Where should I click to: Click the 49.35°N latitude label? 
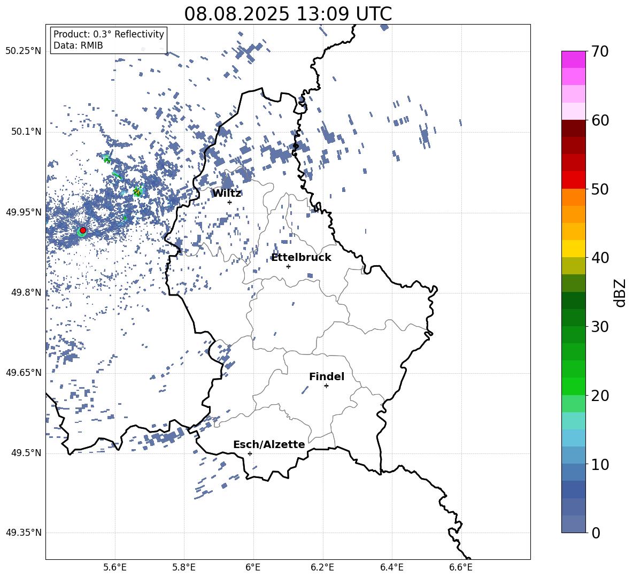click(x=24, y=533)
